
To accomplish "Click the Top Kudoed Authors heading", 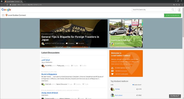I will (x=119, y=81).
